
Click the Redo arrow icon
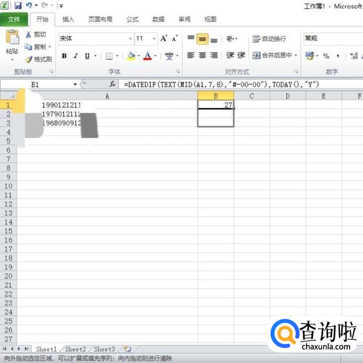tap(45, 5)
